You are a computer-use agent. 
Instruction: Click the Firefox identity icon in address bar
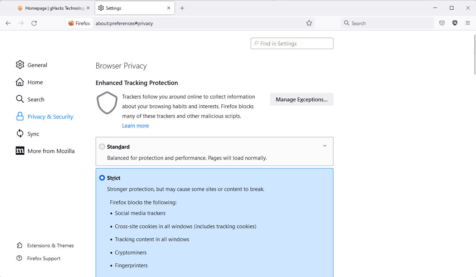[79, 23]
